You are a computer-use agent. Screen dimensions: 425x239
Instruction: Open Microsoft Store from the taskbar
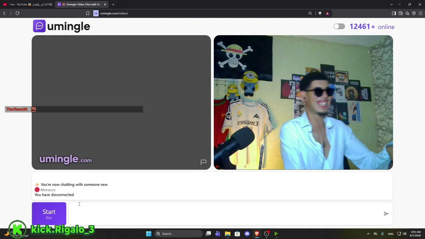237,234
